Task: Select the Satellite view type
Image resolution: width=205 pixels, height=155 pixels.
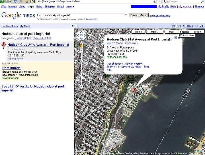Action: pos(184,32)
